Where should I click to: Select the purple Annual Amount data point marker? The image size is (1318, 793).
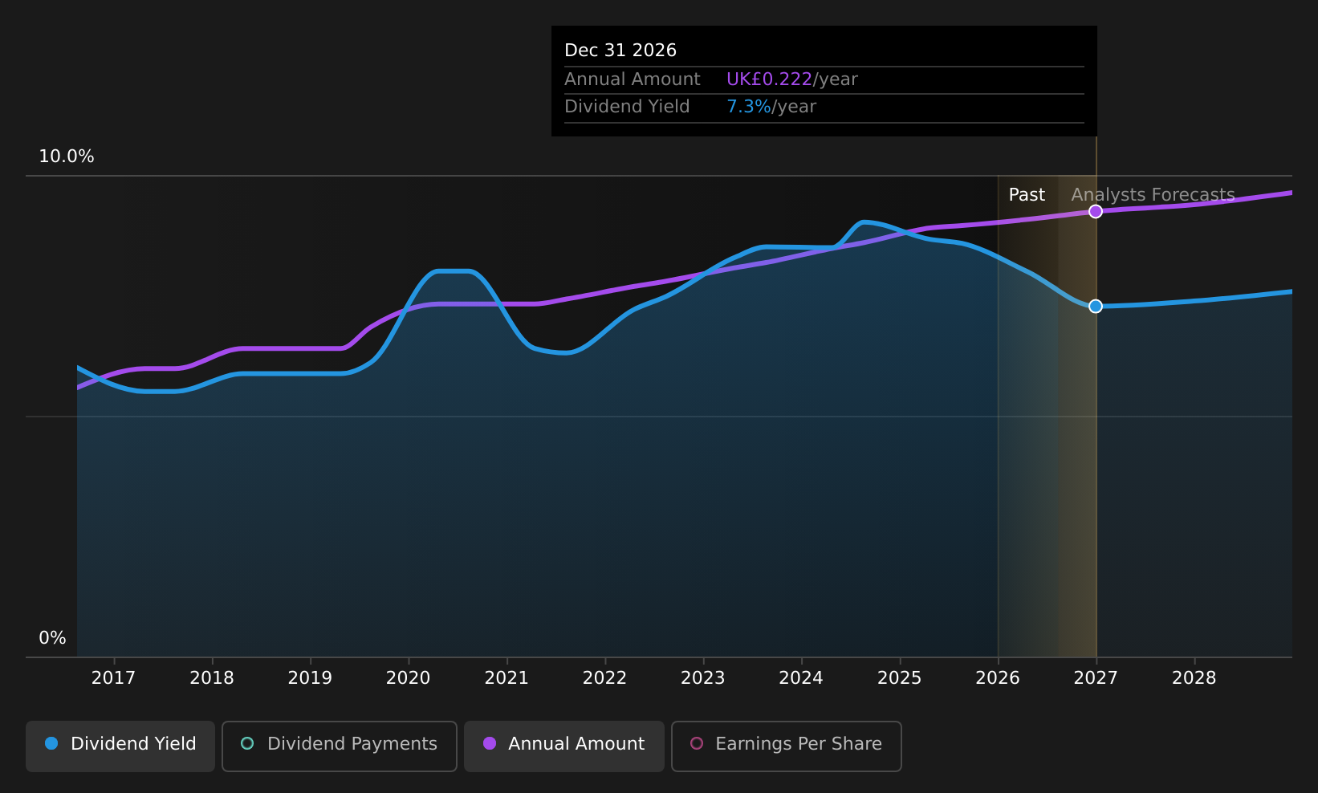point(1096,211)
